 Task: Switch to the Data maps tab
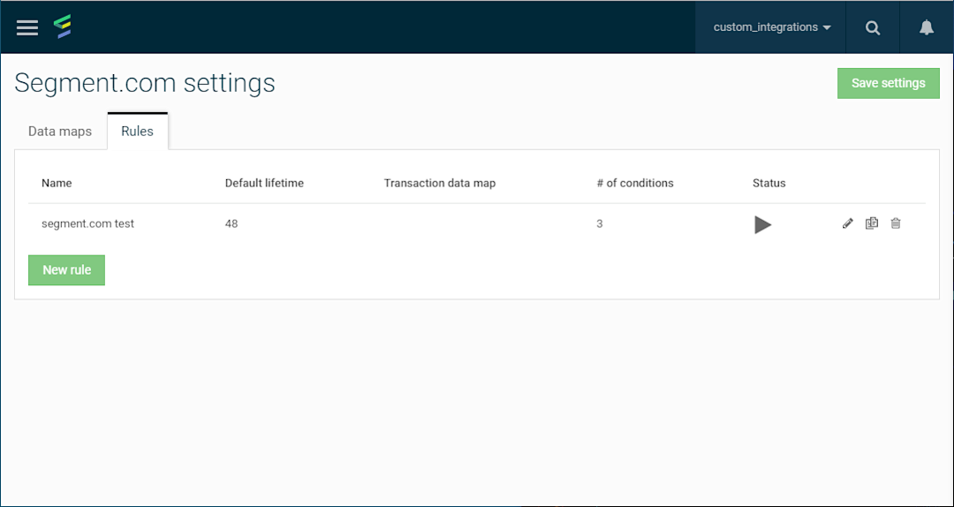60,132
